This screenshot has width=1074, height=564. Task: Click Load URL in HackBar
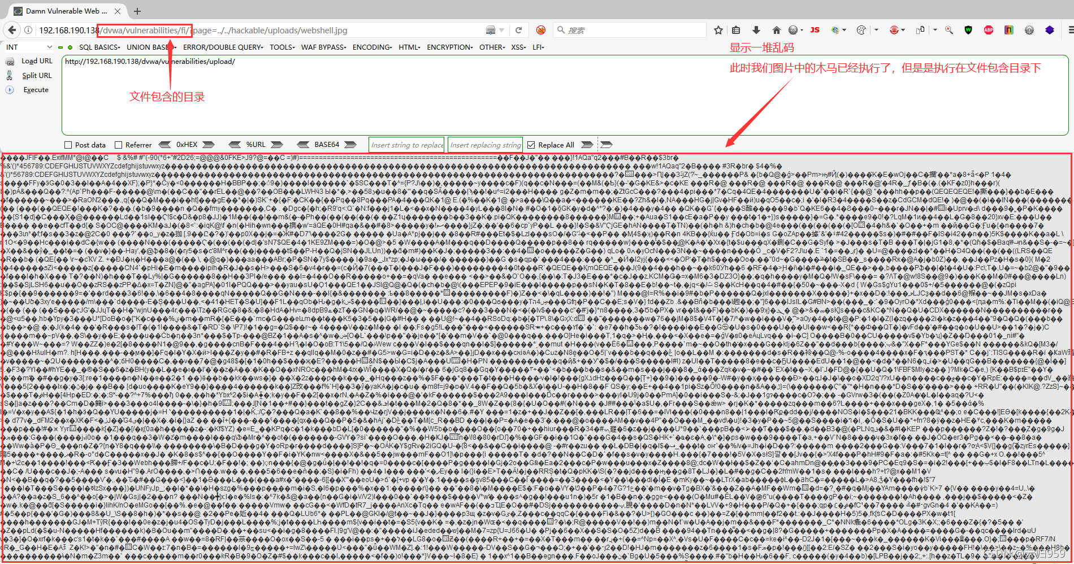[x=37, y=61]
